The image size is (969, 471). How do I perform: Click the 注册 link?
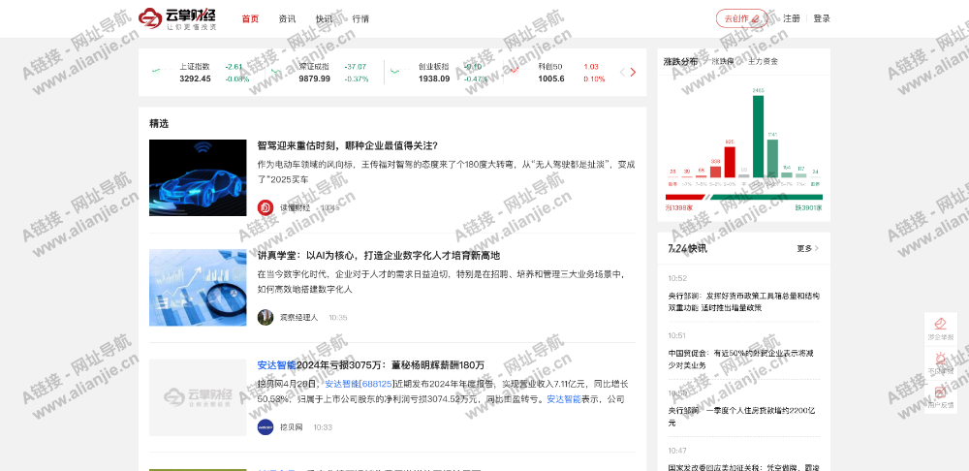click(x=791, y=18)
